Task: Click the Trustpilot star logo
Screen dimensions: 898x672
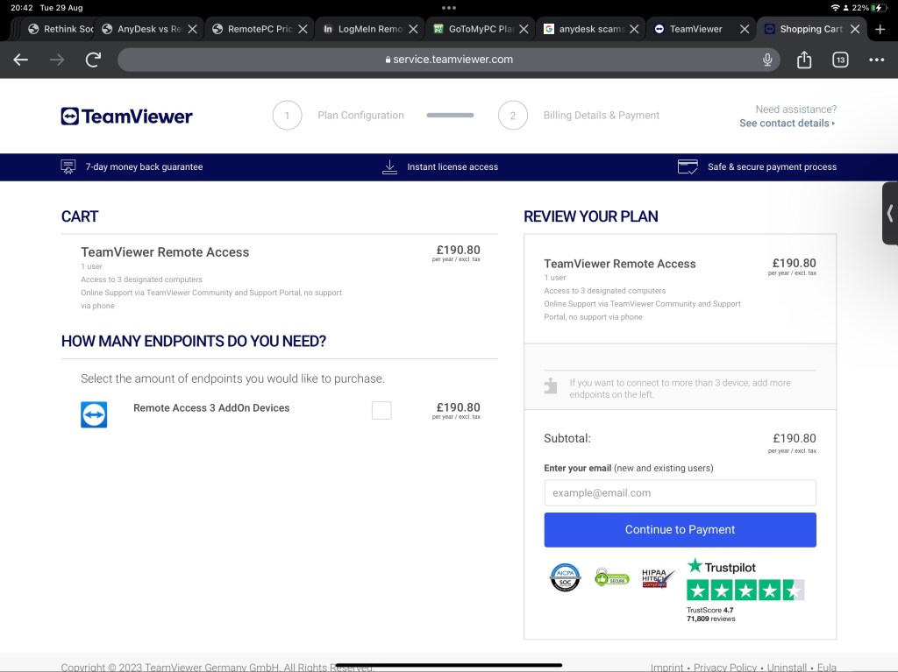Action: (x=695, y=566)
